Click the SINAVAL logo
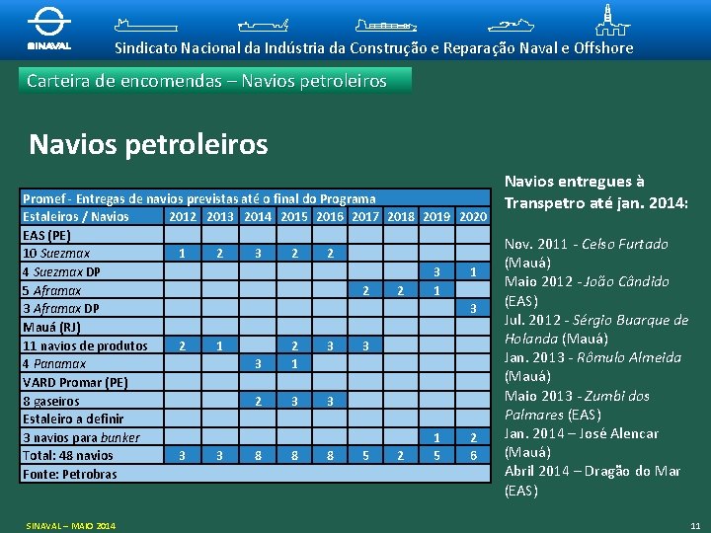This screenshot has height=533, width=711. point(49,28)
